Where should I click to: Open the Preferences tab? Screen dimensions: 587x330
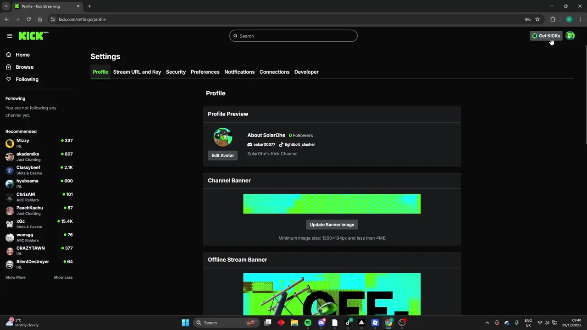[x=205, y=72]
